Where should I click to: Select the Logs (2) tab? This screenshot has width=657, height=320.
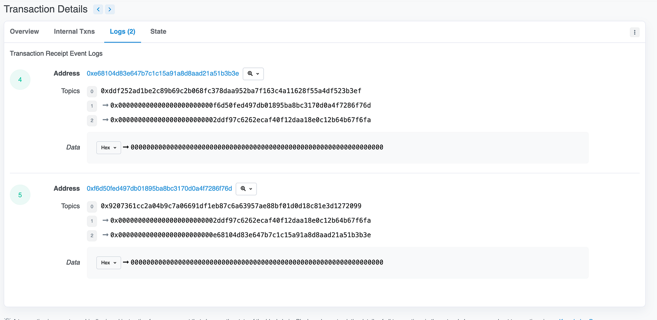pos(122,31)
